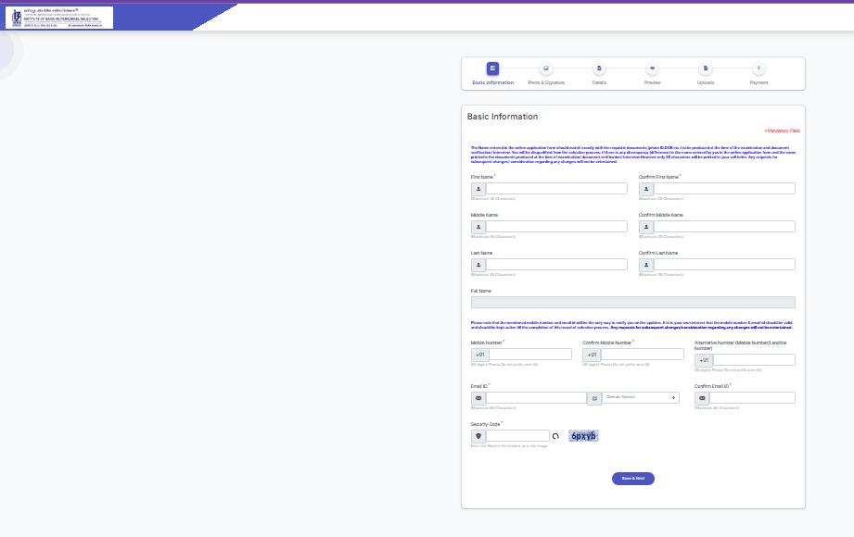854x537 pixels.
Task: Click the Confirm First Name text box
Action: [724, 188]
